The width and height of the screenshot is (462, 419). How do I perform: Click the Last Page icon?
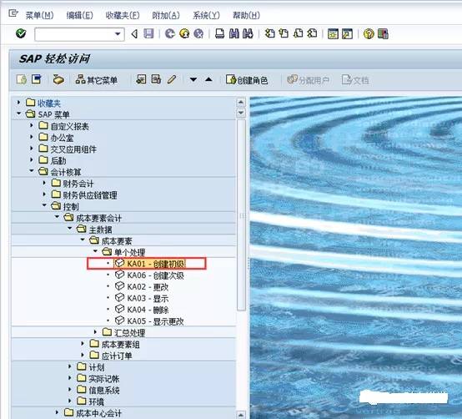[x=313, y=33]
